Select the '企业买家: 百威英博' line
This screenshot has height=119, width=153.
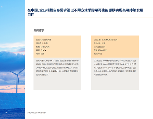44,40
